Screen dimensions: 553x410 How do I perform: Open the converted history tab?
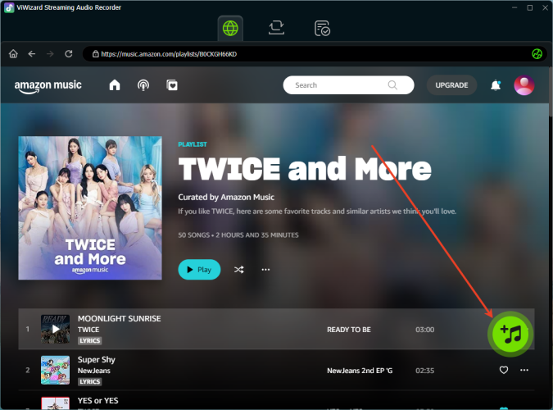[322, 28]
